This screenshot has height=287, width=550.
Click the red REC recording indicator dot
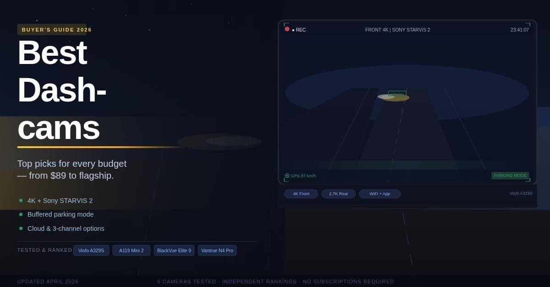pyautogui.click(x=287, y=29)
